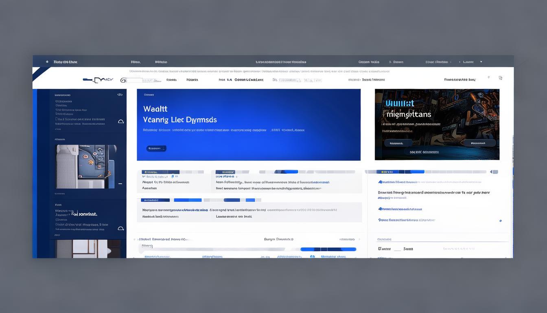Click the blue icon beside the first right-column link
Screen dimensions: 547x313
380,182
